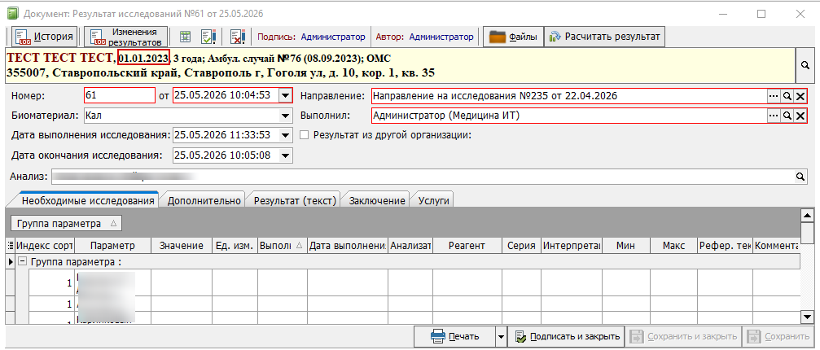Click Расчитать результат button
Image resolution: width=820 pixels, height=350 pixels.
click(604, 37)
